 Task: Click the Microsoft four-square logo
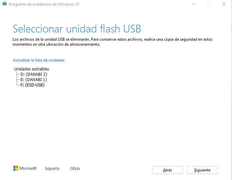click(16, 168)
